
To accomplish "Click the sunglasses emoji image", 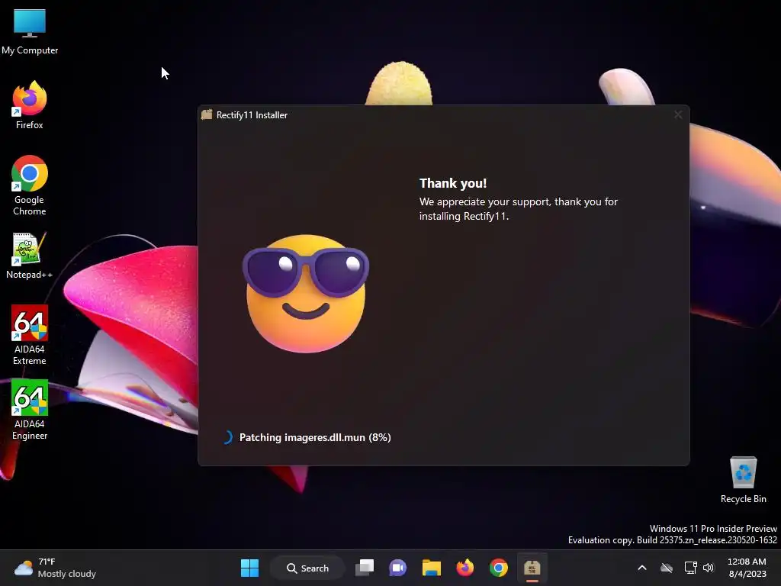I will point(306,293).
